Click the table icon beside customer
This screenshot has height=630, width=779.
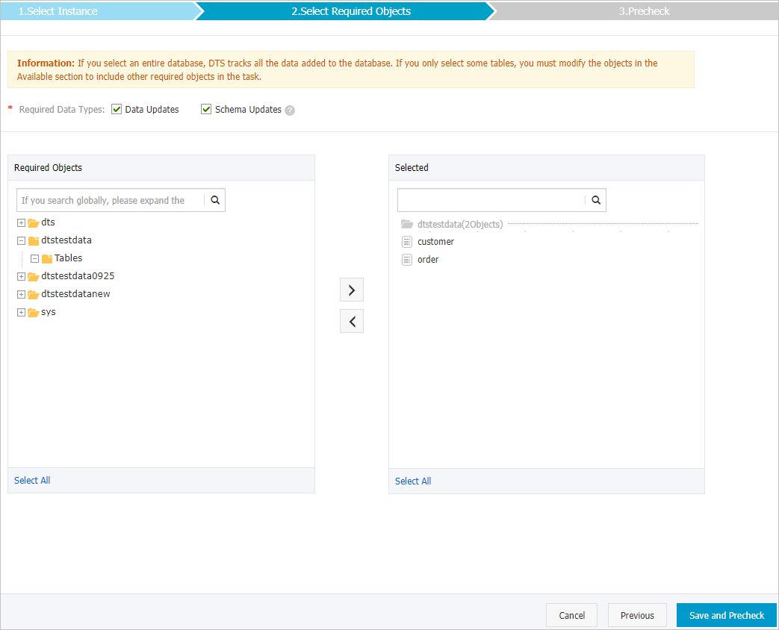[x=407, y=241]
